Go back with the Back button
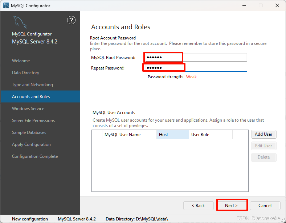The width and height of the screenshot is (286, 223). (198, 205)
